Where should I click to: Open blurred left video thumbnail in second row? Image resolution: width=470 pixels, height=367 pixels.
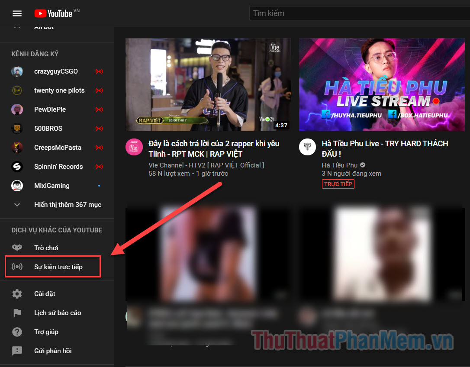[x=208, y=254]
